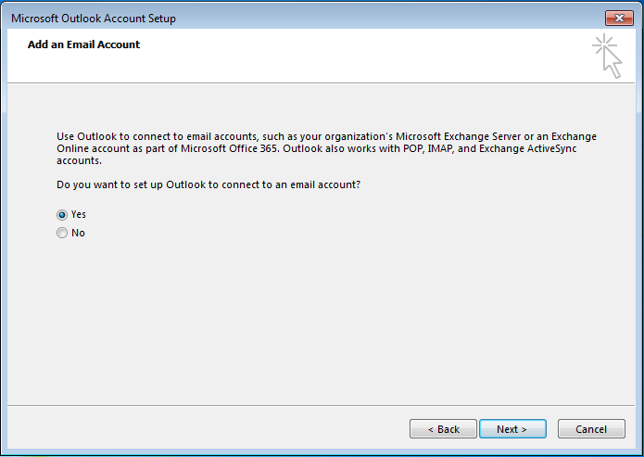Proceed with the Next > button
This screenshot has height=457, width=644.
pyautogui.click(x=512, y=429)
